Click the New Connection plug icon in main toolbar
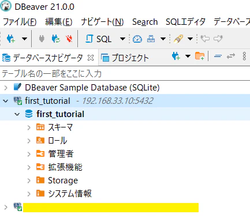Screen dimensions: 250x218 10,39
